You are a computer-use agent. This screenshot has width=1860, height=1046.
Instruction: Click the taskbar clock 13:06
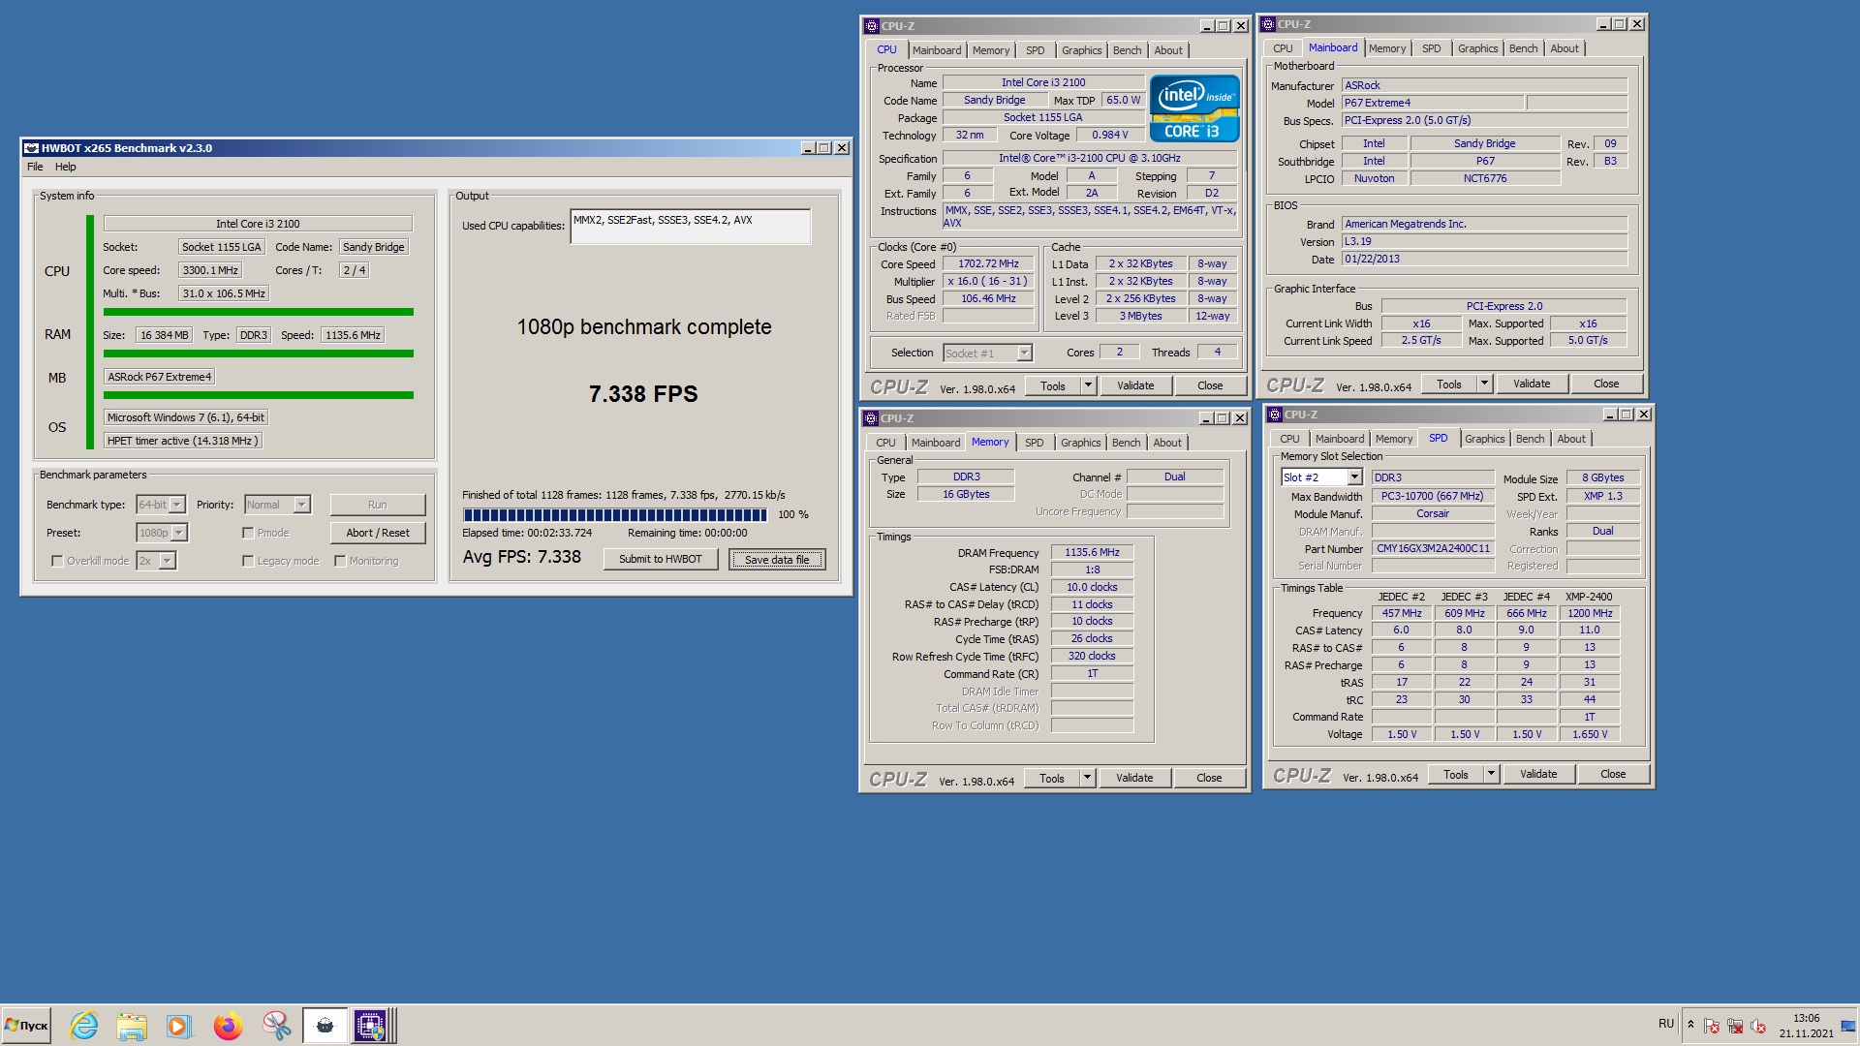pyautogui.click(x=1806, y=1018)
